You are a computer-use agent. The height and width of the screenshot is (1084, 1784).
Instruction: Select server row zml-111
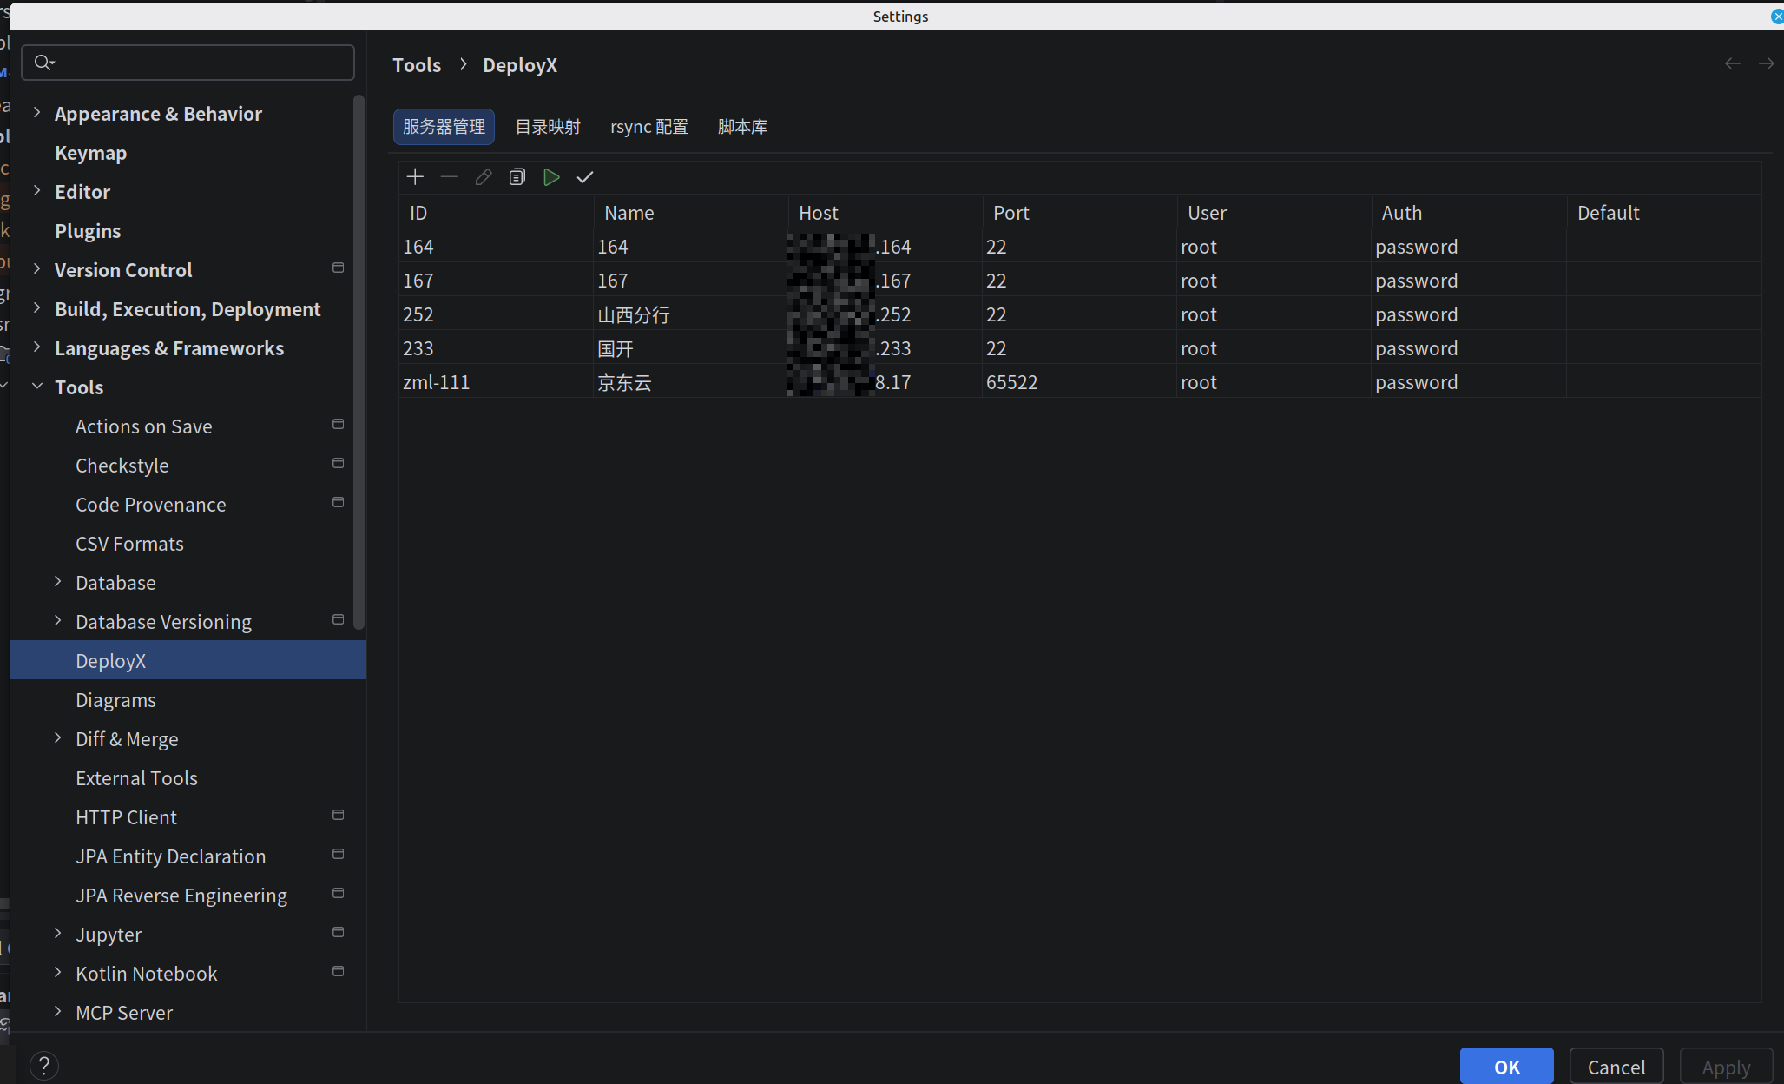coord(1080,381)
